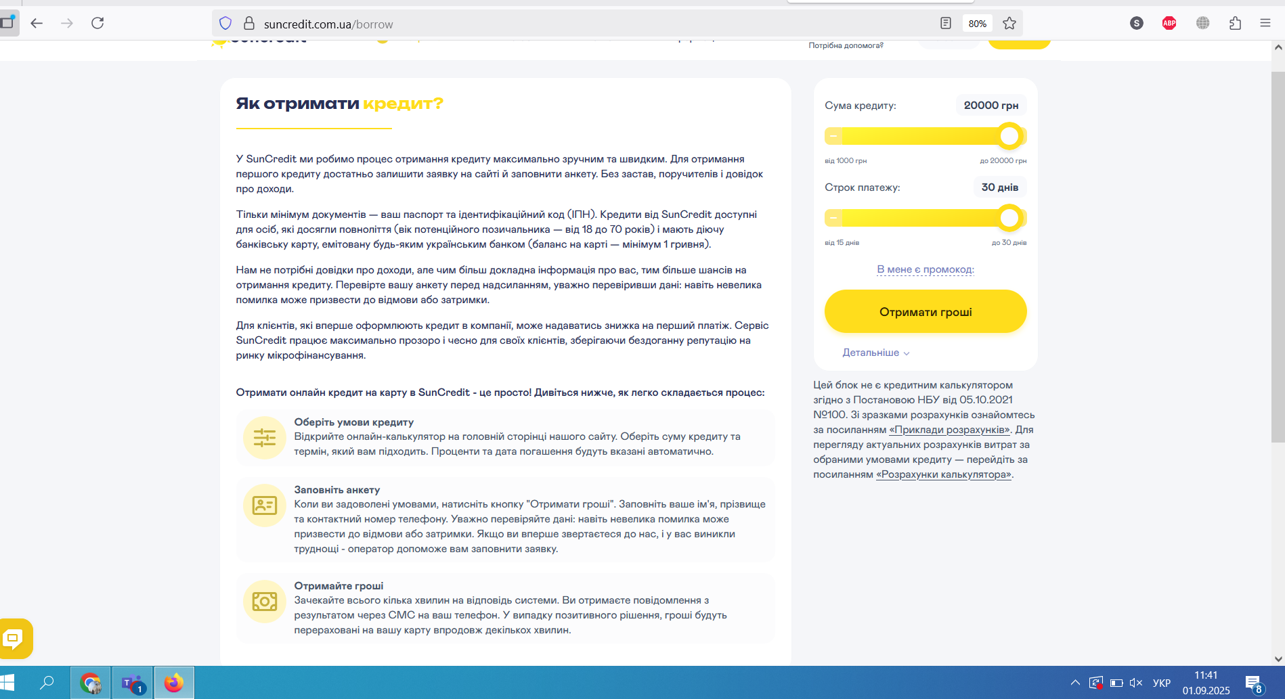Click the Строк платежу: label
This screenshot has height=699, width=1285.
tap(863, 187)
